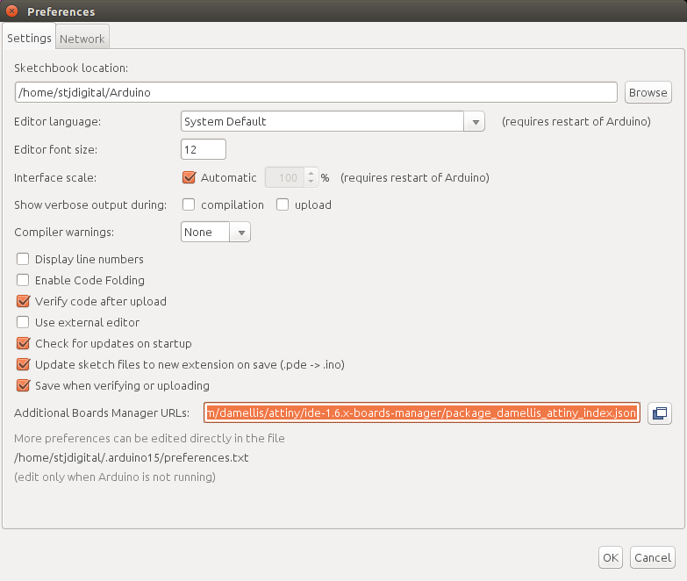Increase the interface scale with the up arrow
The image size is (687, 581).
click(311, 173)
